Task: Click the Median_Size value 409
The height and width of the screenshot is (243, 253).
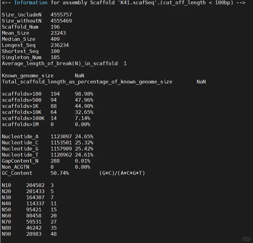Action: click(x=55, y=39)
